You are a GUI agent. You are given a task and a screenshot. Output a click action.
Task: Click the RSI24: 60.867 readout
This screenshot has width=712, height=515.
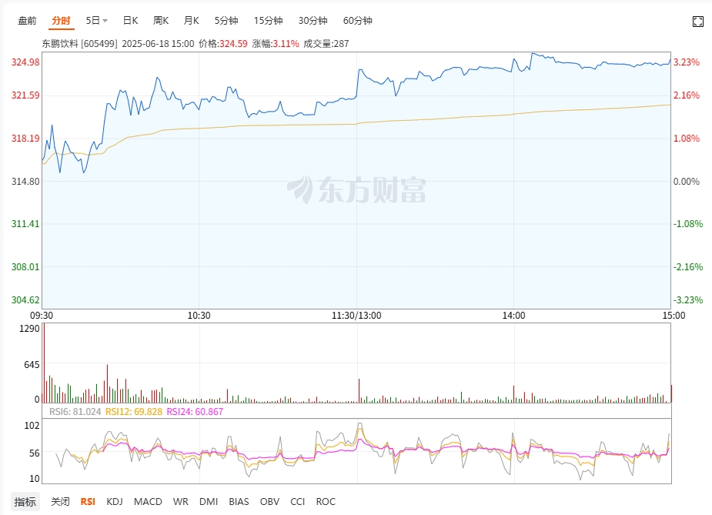tap(195, 411)
